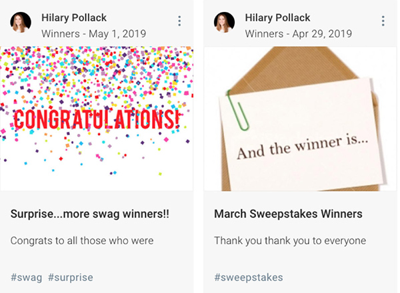Expand the "Thank you thank you to everyone" excerpt
The image size is (400, 293).
tap(290, 240)
